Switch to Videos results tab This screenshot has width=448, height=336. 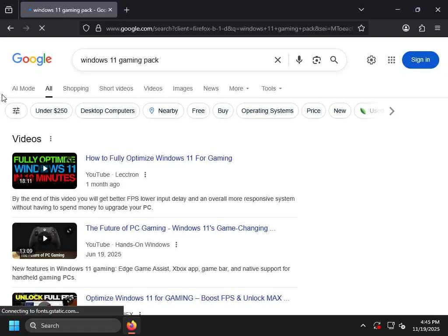pos(153,88)
